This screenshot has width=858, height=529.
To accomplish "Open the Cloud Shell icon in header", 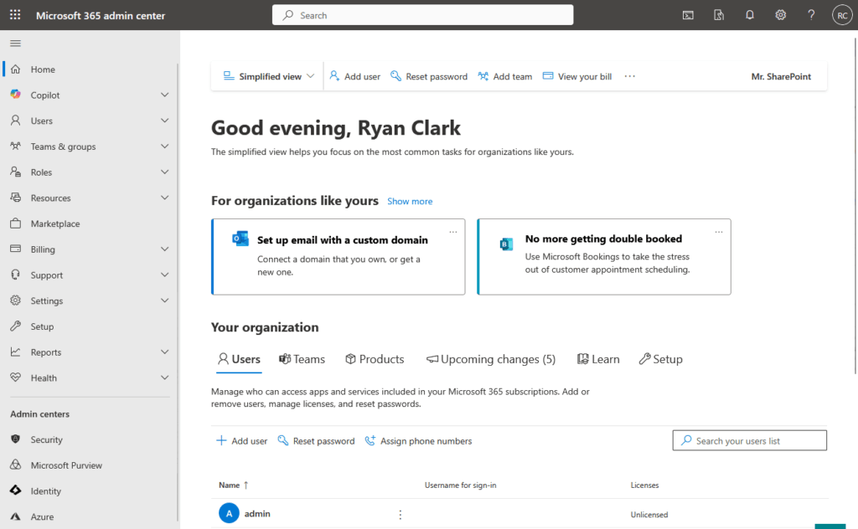I will [x=688, y=15].
